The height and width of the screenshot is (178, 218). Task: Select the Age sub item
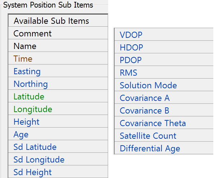(x=21, y=134)
